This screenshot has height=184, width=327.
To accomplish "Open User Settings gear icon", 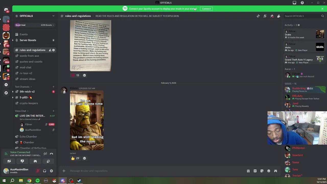I will (51, 171).
